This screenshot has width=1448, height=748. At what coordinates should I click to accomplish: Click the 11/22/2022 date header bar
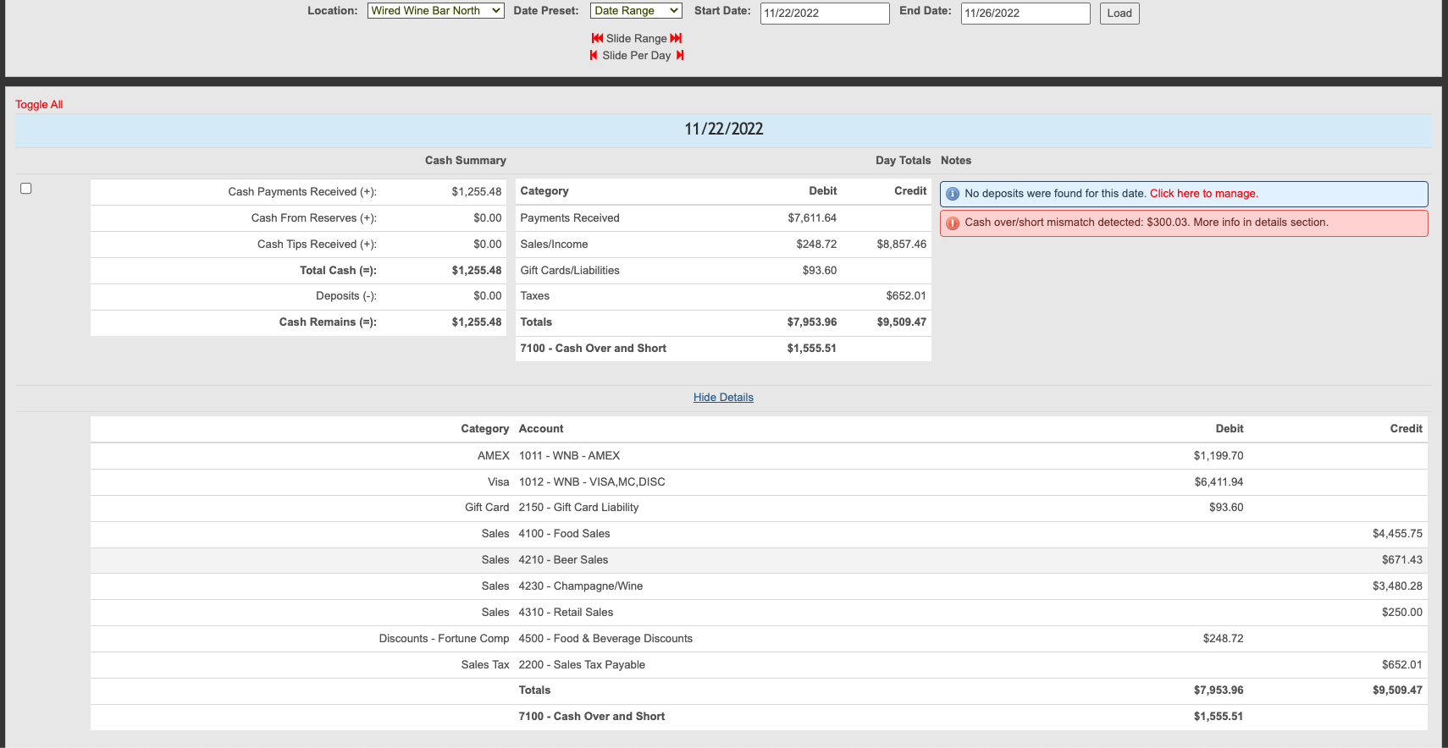tap(723, 130)
